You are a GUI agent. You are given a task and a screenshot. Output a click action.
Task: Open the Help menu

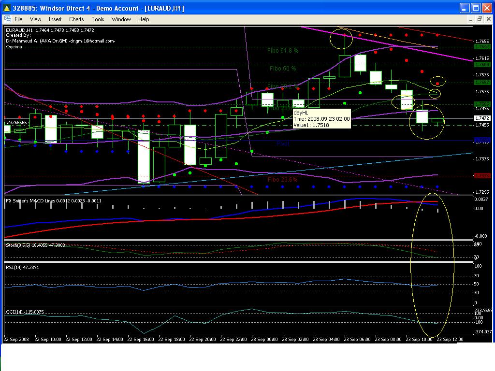143,19
